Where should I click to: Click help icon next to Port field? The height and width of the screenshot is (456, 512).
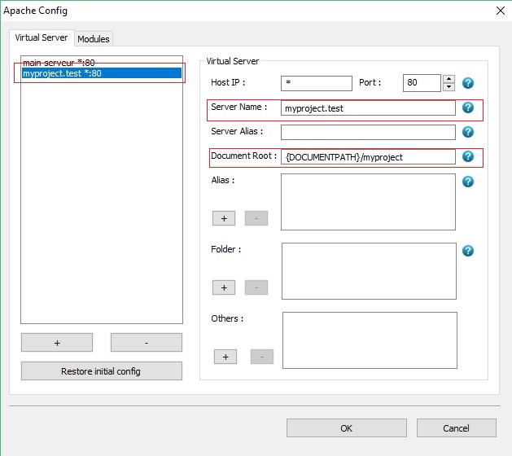[x=468, y=83]
